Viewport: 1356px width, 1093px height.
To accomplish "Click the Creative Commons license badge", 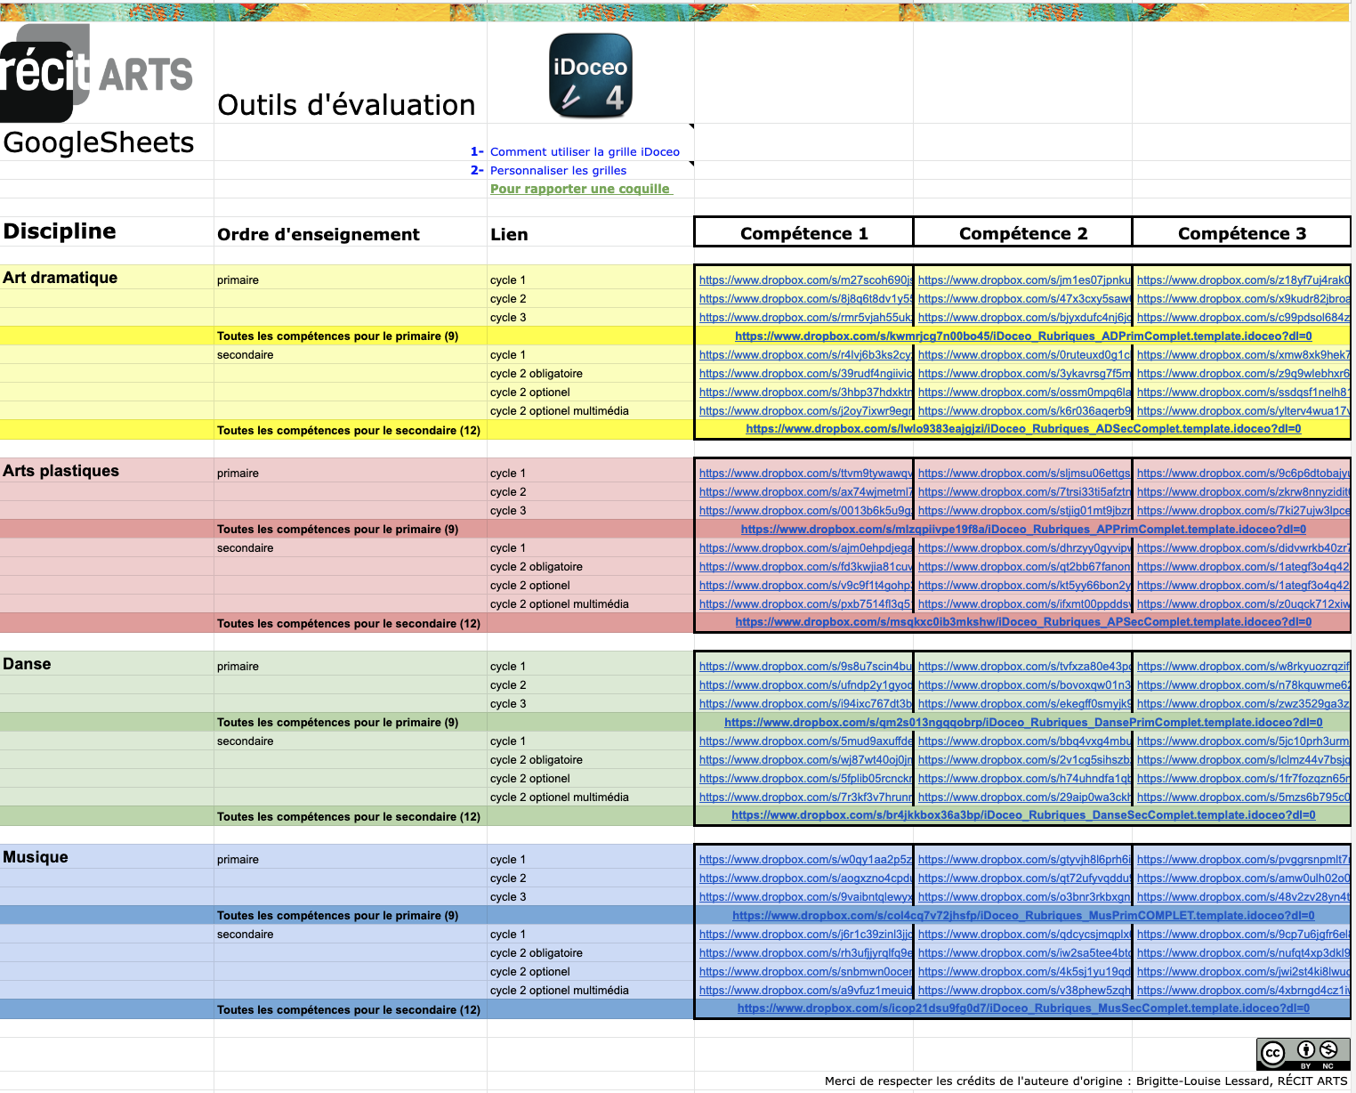I will tap(1302, 1054).
